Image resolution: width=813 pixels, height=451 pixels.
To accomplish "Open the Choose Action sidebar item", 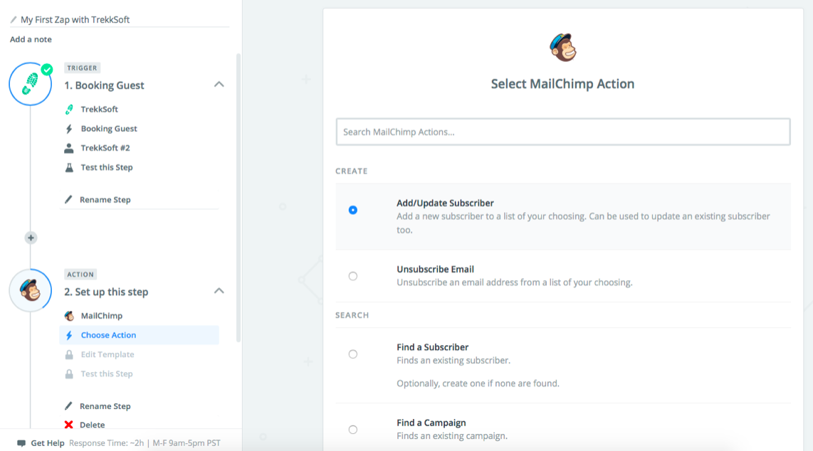I will pos(108,335).
